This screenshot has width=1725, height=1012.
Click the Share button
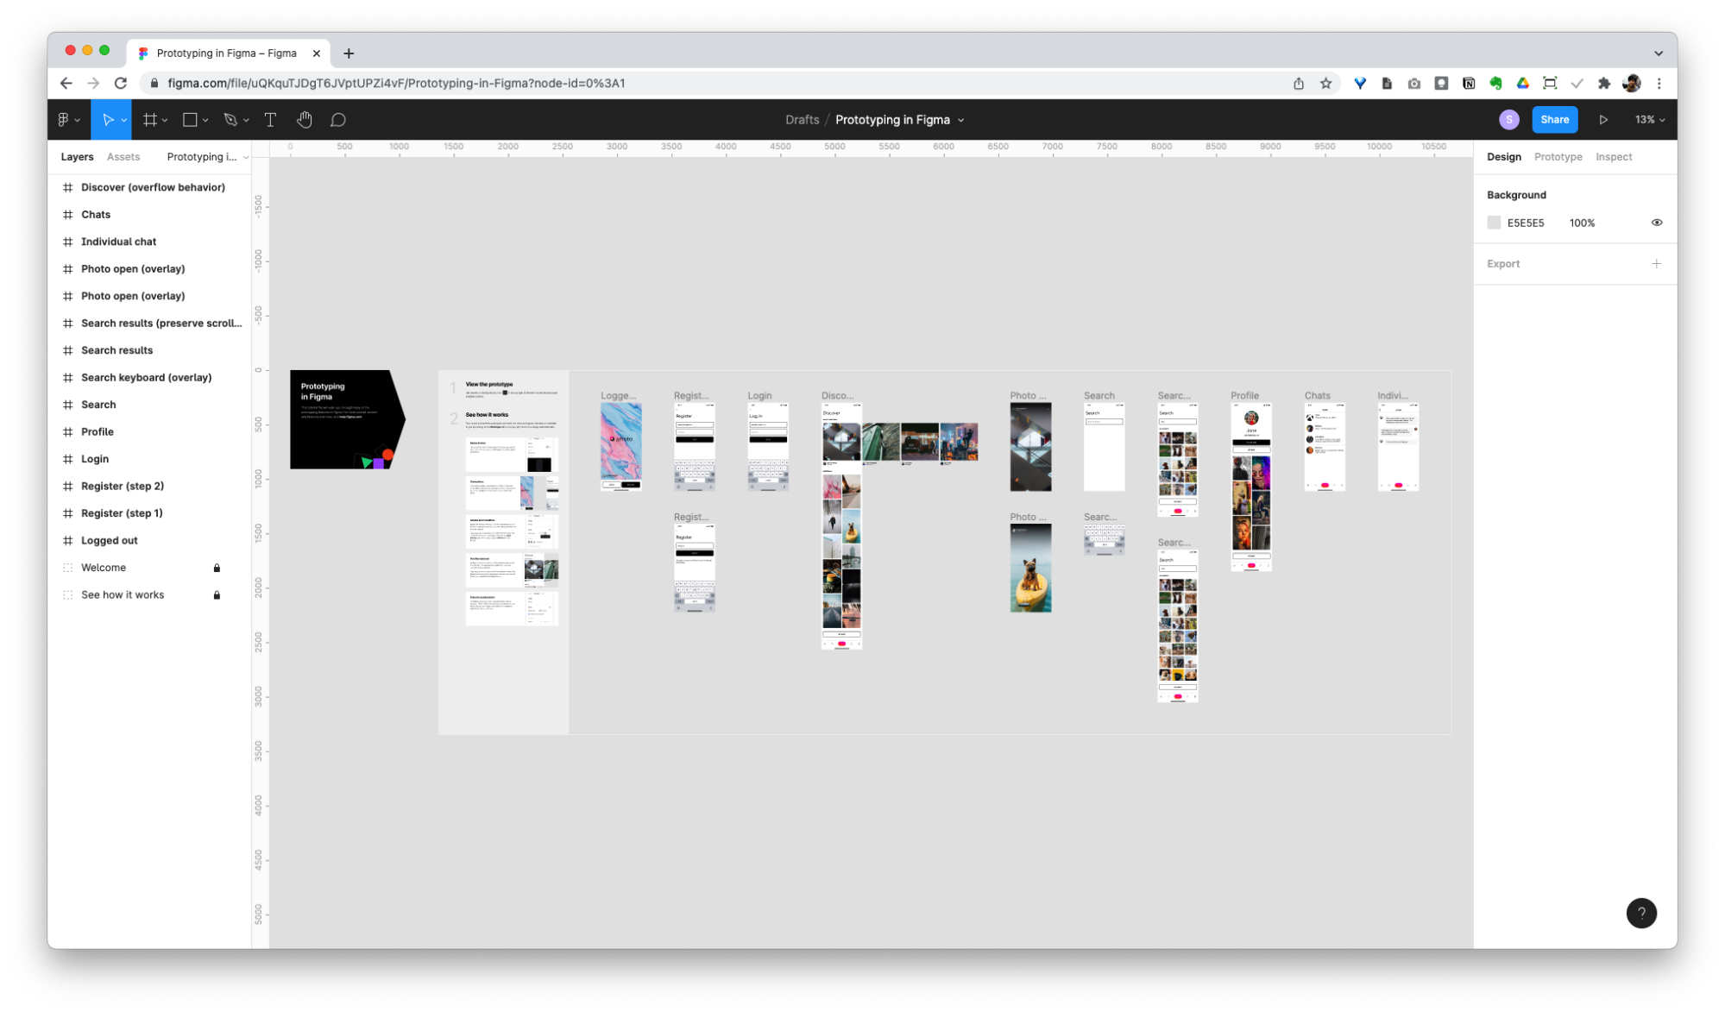(x=1555, y=119)
